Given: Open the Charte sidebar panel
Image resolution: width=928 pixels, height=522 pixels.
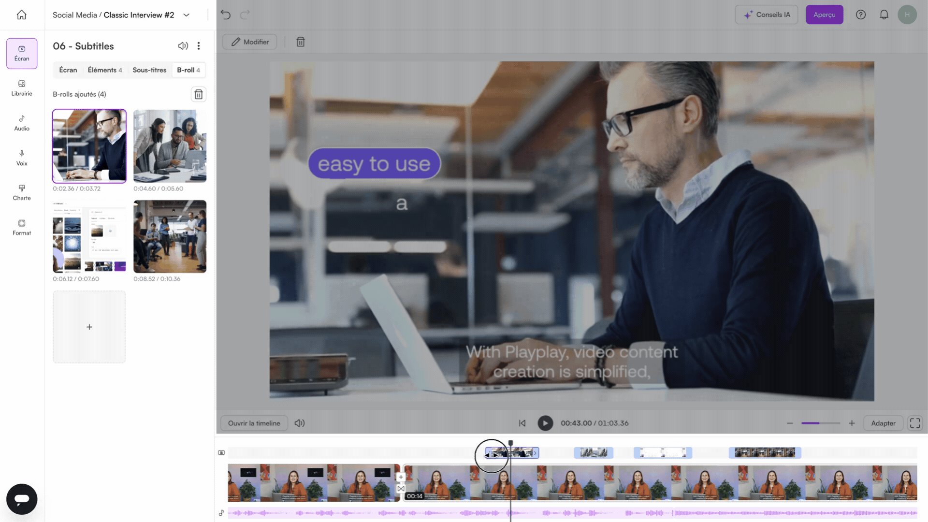Looking at the screenshot, I should click(22, 193).
